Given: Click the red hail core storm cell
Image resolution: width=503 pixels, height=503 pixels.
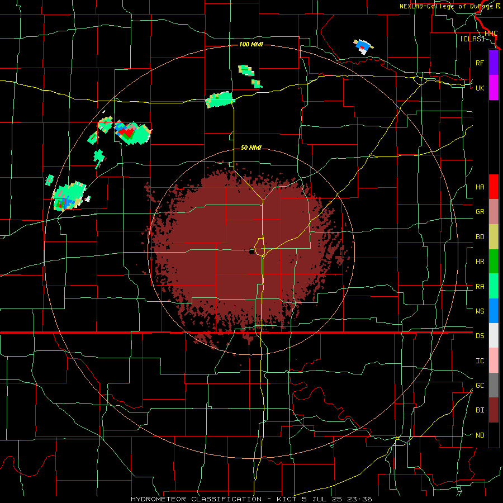Looking at the screenshot, I should click(129, 132).
